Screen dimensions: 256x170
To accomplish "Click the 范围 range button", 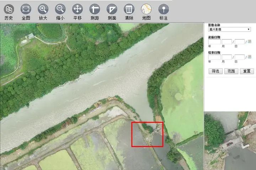I will 231,71.
